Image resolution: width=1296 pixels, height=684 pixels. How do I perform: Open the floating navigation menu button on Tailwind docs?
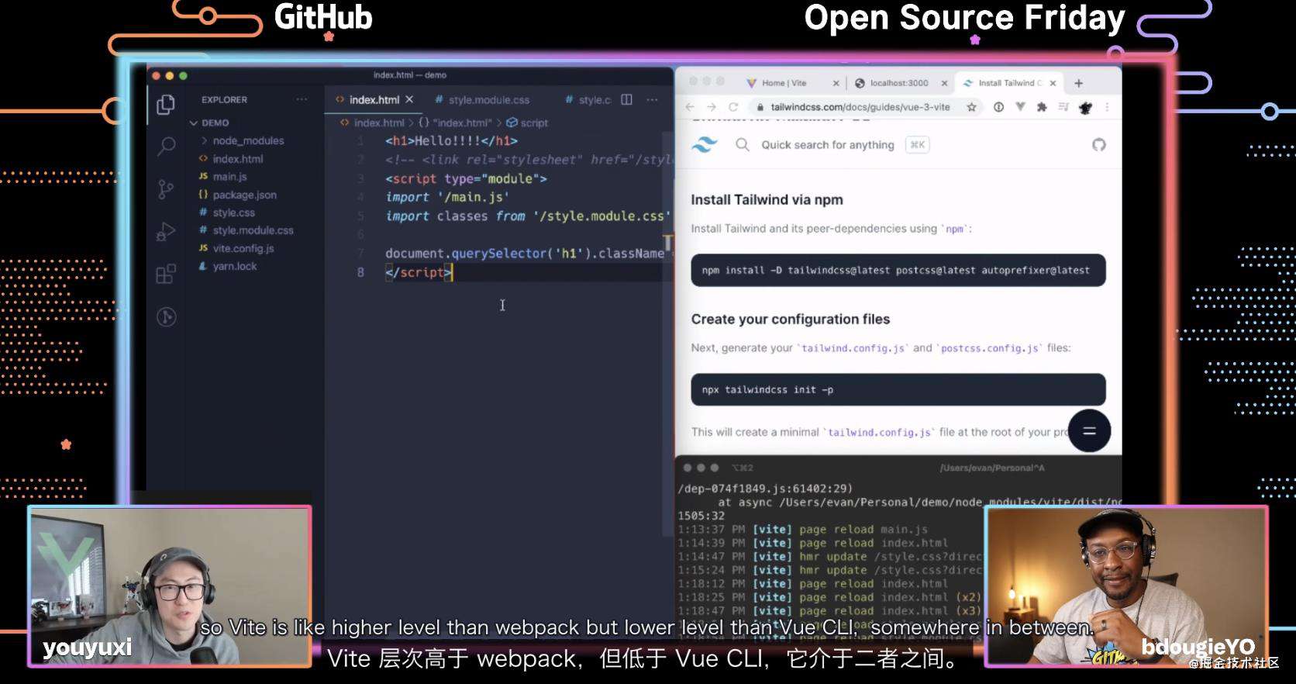point(1089,430)
